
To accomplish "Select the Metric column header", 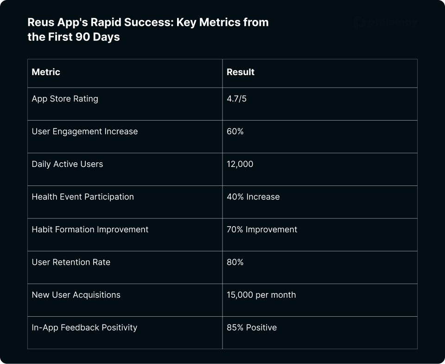I will tap(46, 72).
